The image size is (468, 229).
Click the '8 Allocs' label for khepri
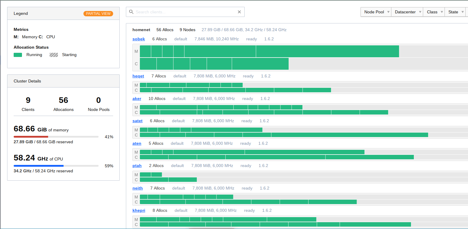coord(160,210)
